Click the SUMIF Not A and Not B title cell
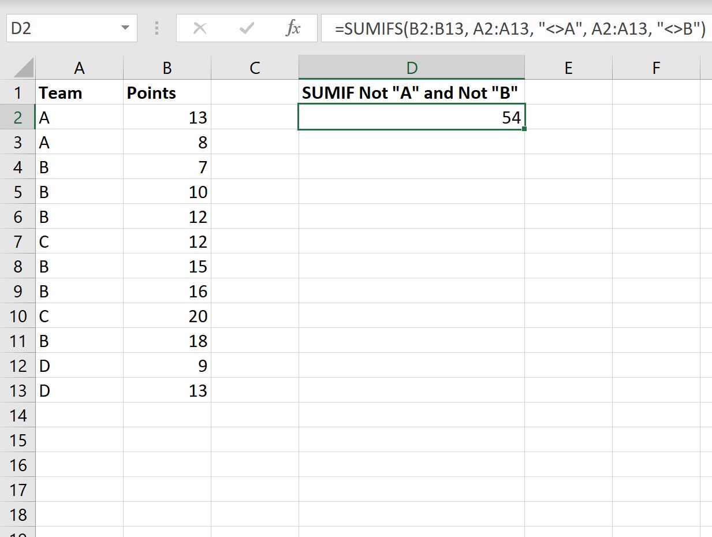 click(411, 92)
